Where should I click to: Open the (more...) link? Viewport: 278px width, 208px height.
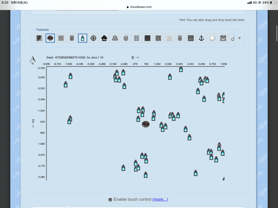(x=160, y=199)
